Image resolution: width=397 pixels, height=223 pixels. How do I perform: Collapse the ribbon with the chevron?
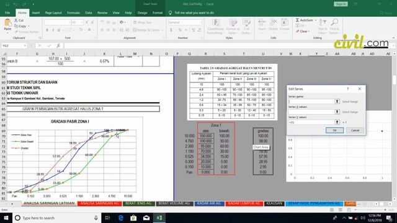[393, 38]
